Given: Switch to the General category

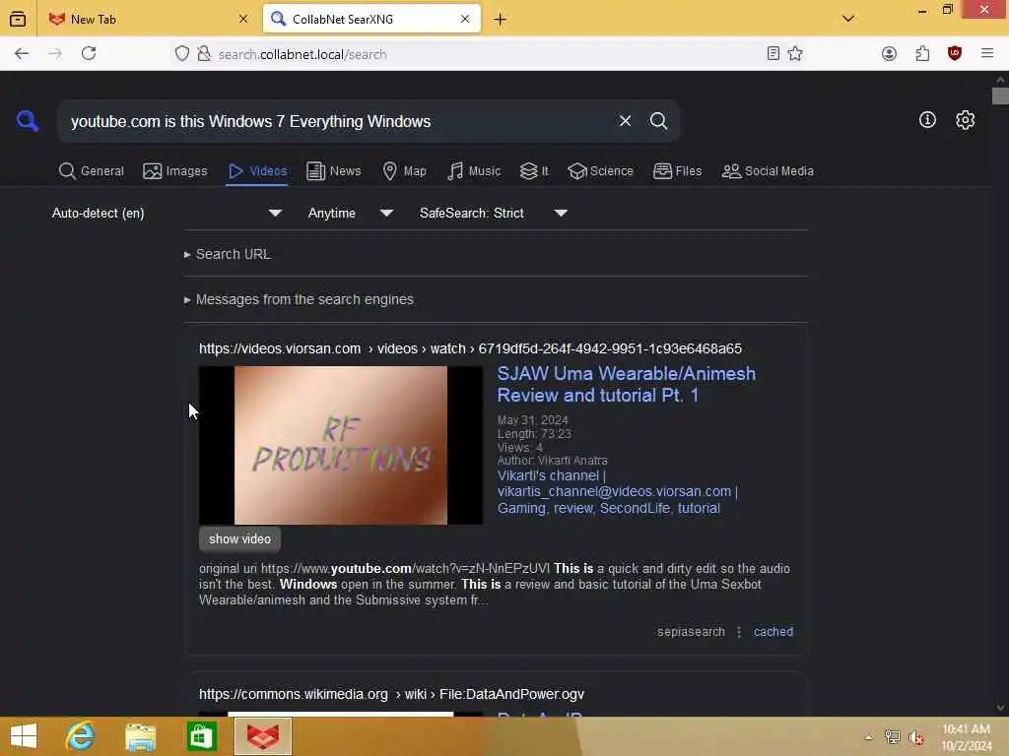Looking at the screenshot, I should click(x=92, y=171).
